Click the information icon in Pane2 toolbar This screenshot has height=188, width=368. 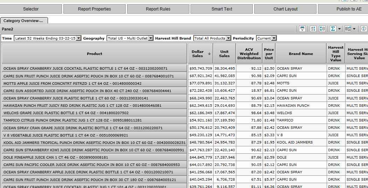point(364,29)
